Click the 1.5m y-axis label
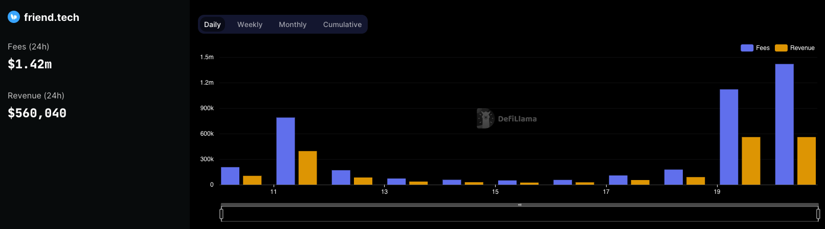This screenshot has height=229, width=825. point(207,57)
